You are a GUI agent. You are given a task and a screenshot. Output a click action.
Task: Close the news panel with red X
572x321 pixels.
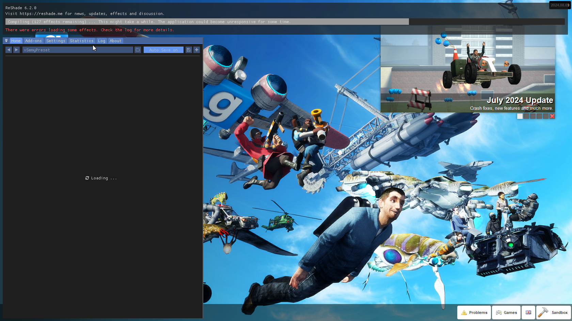(x=552, y=116)
